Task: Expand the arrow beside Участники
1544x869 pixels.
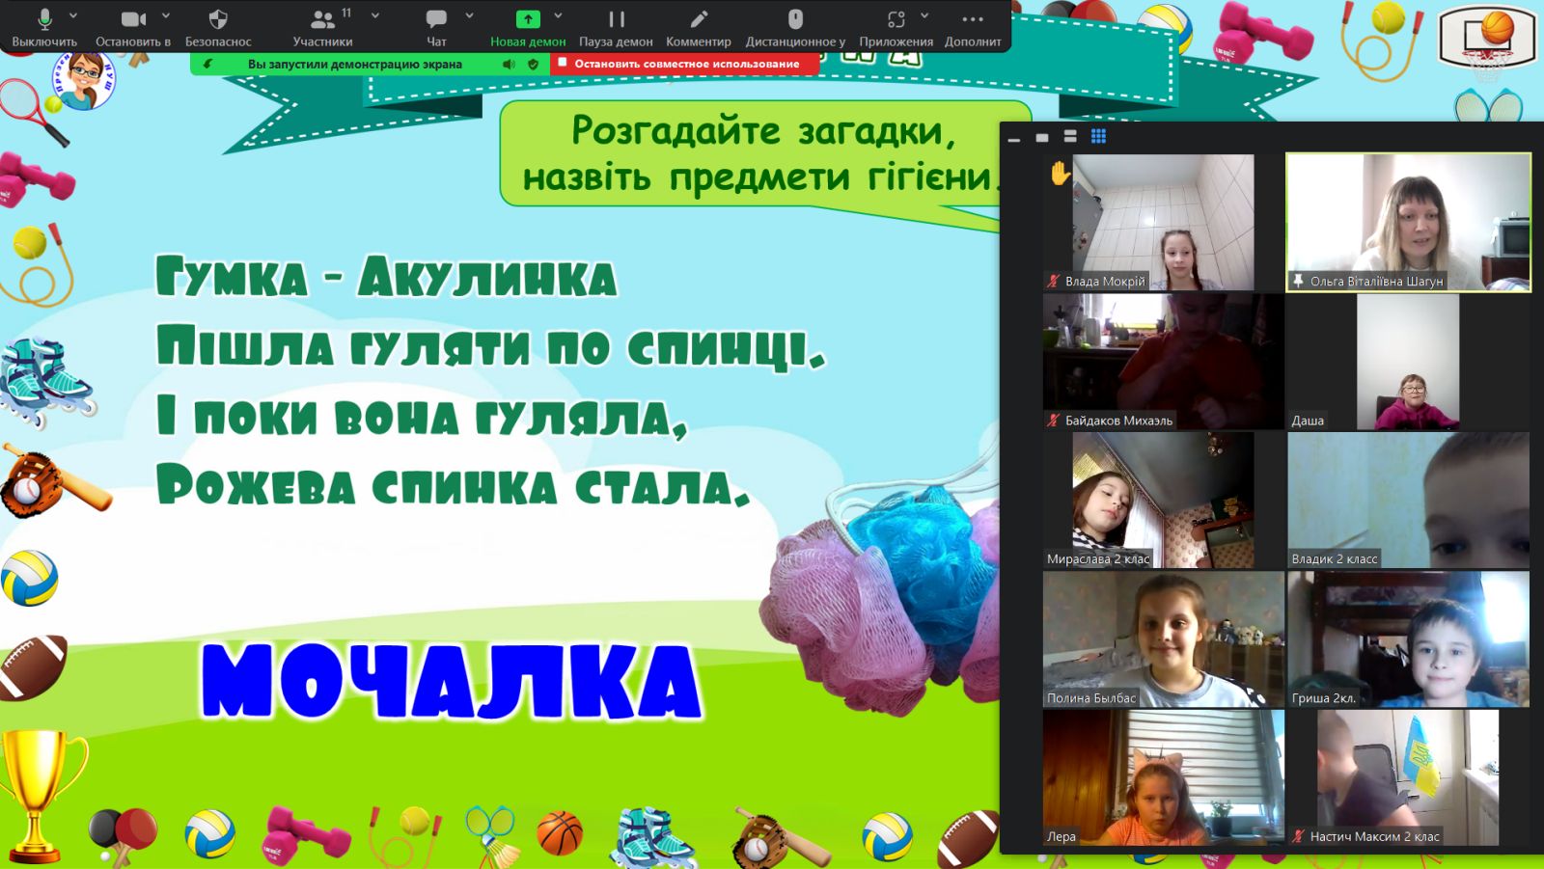Action: 375,16
